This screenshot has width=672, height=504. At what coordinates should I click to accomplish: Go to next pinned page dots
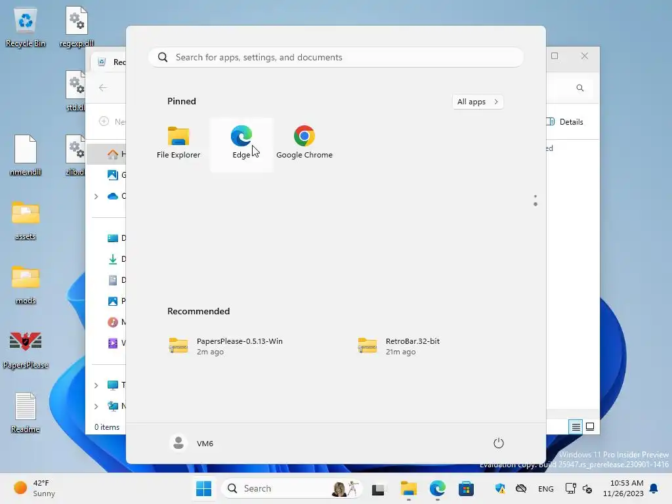tap(535, 201)
